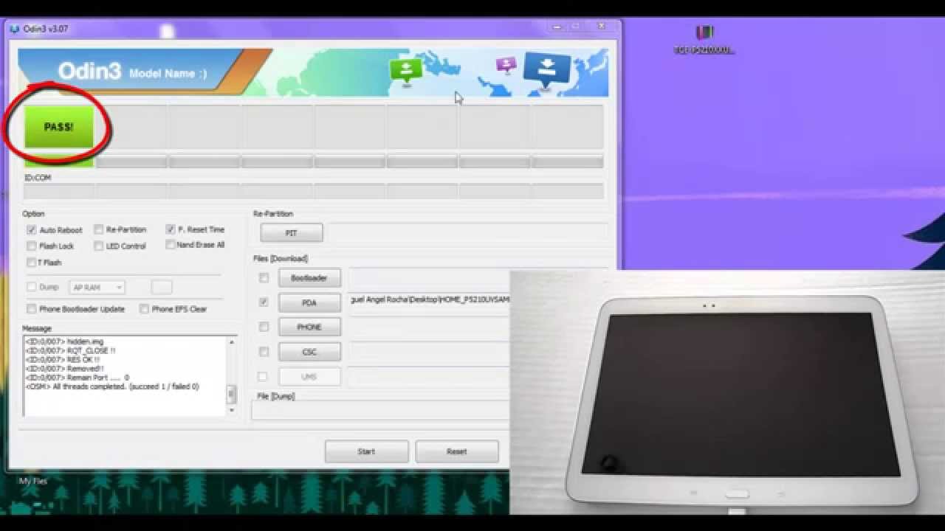
Task: Click the Message log scrollbar down arrow
Action: click(231, 410)
